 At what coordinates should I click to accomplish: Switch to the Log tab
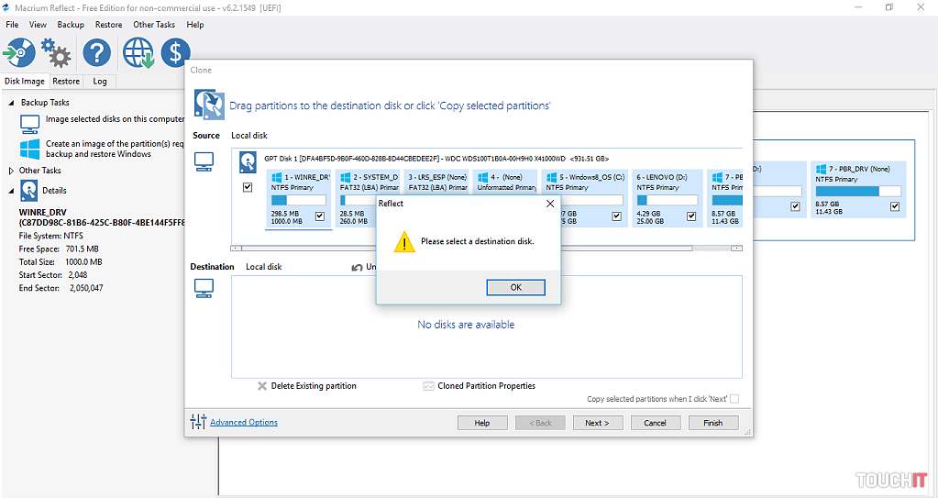pos(100,82)
